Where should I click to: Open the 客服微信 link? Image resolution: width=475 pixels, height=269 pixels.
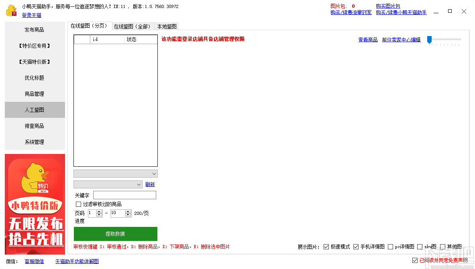[x=34, y=261]
